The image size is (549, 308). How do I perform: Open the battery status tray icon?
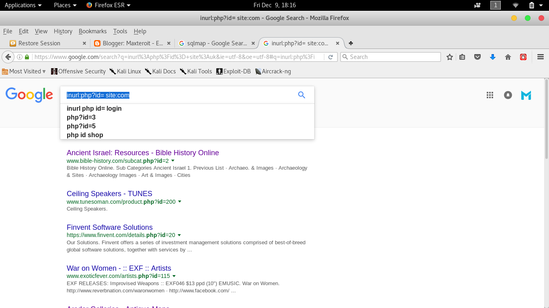tap(532, 5)
